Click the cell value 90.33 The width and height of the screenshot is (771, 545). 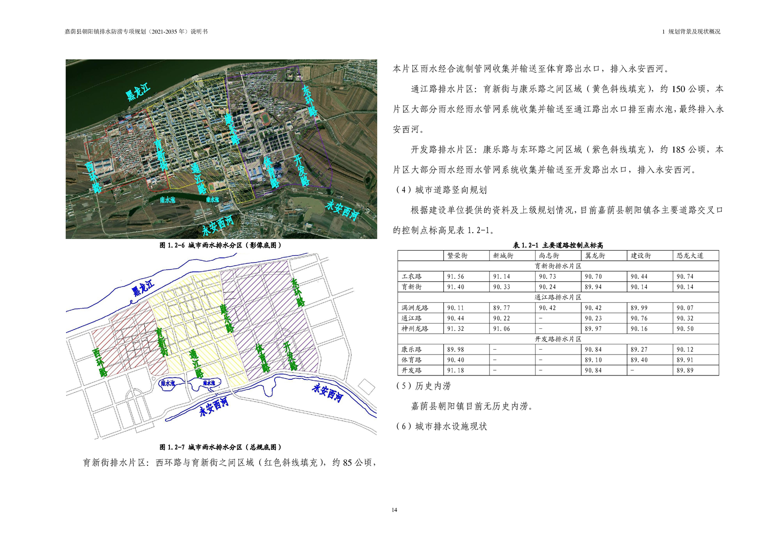502,287
